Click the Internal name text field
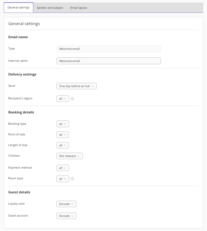This screenshot has height=231, width=207. pyautogui.click(x=109, y=61)
